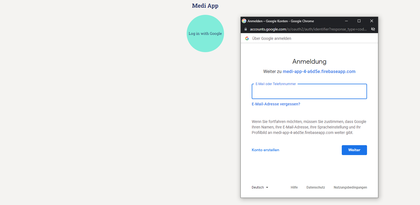The image size is (420, 205).
Task: Open the Nutzungsbedingungen footer link
Action: pyautogui.click(x=350, y=187)
